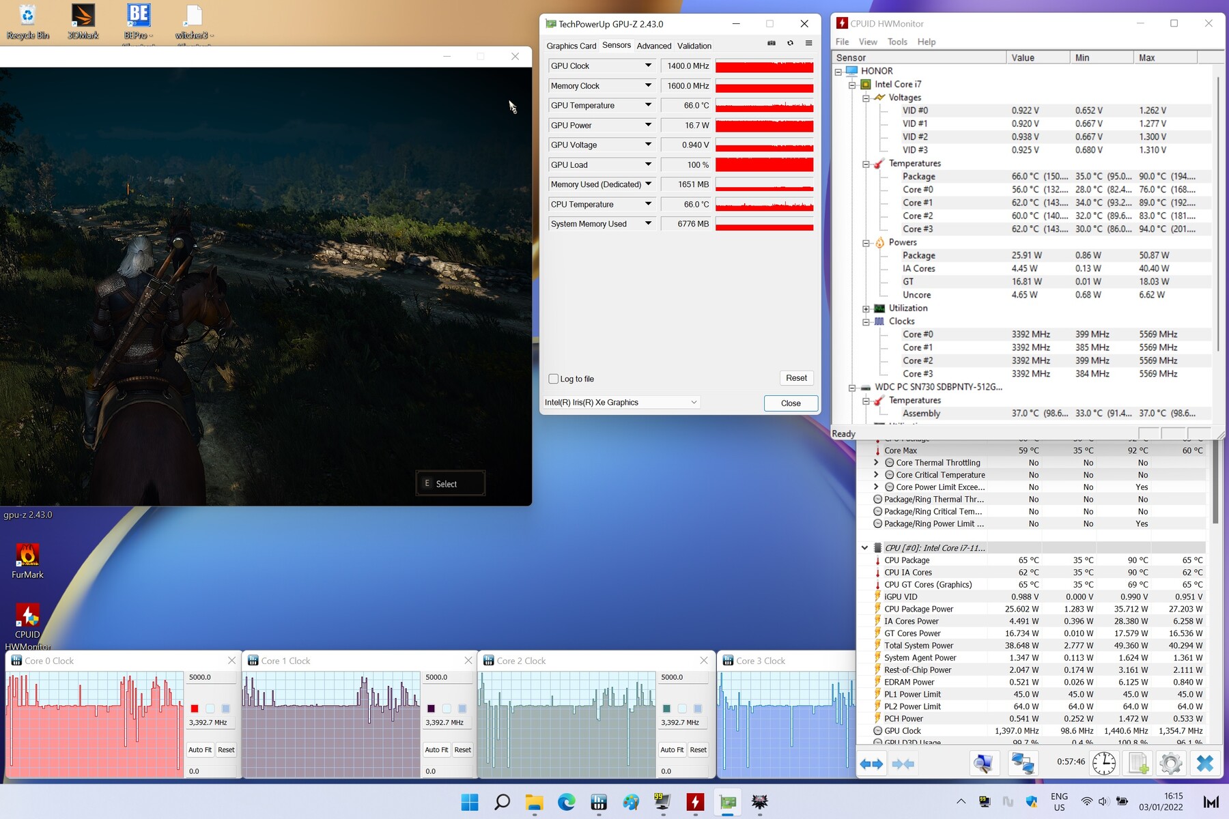Enable the Log to file checkbox
This screenshot has width=1229, height=819.
pyautogui.click(x=554, y=379)
